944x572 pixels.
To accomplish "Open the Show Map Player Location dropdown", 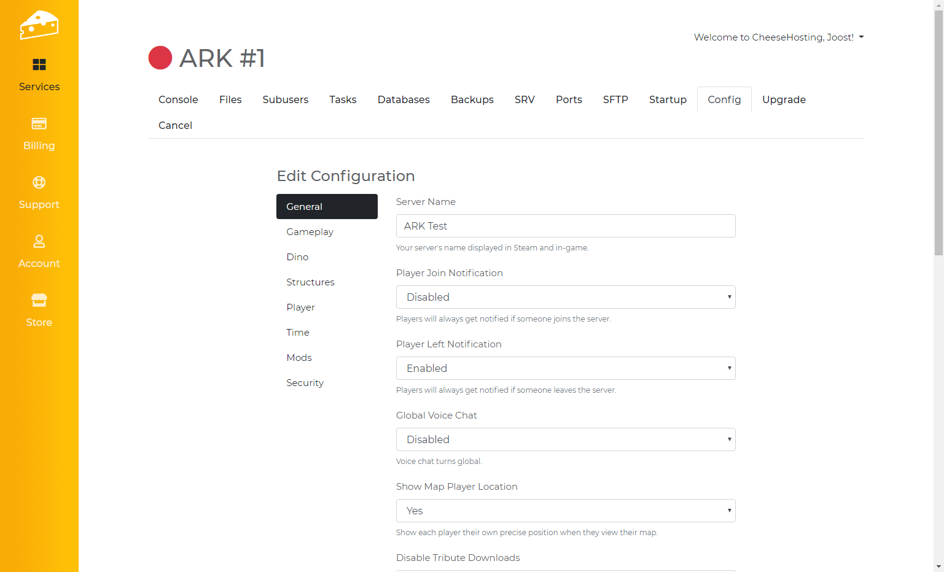I will click(x=565, y=511).
